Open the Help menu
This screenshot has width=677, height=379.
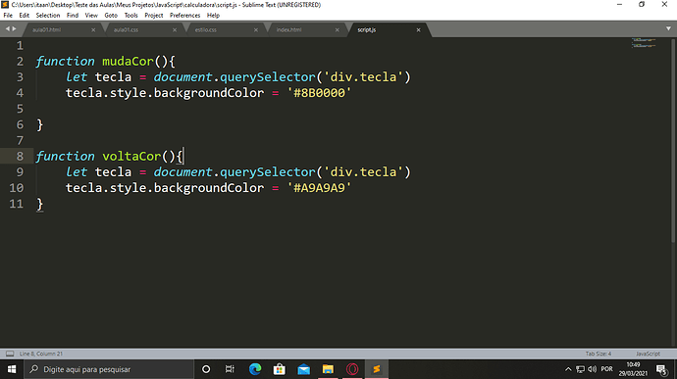[x=213, y=15]
